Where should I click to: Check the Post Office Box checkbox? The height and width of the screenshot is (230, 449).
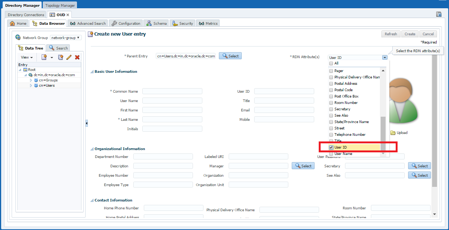coord(331,96)
